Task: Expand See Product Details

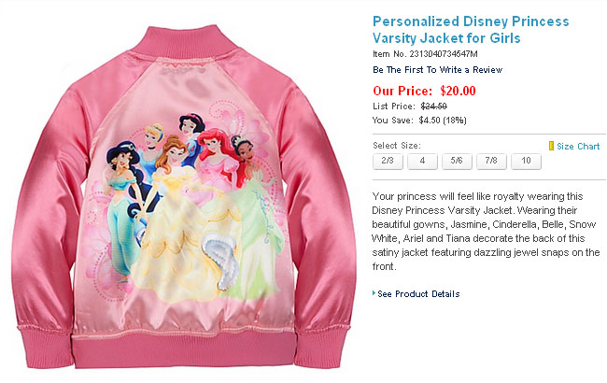Action: coord(418,294)
